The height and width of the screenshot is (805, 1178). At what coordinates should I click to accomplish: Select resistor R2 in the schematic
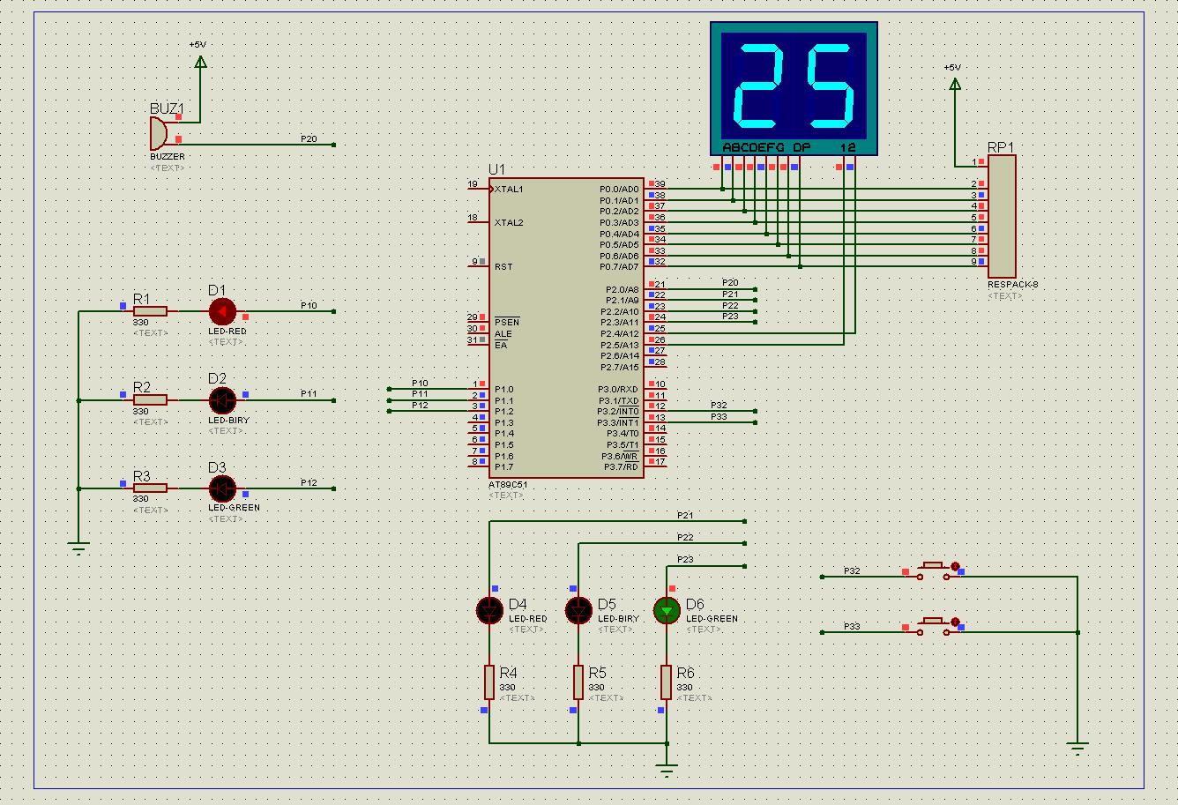150,399
